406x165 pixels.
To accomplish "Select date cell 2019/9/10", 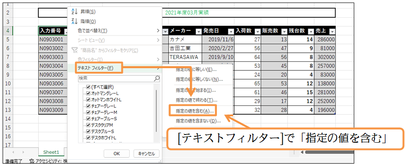I will [218, 57].
